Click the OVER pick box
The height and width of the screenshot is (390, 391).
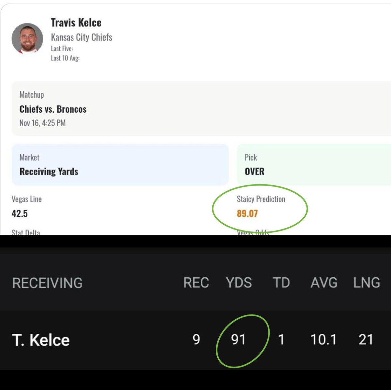click(313, 165)
